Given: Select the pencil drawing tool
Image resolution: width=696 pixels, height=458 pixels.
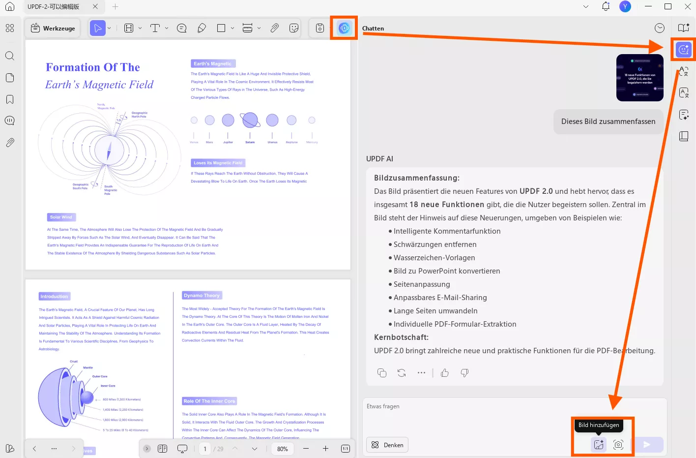Looking at the screenshot, I should 202,28.
